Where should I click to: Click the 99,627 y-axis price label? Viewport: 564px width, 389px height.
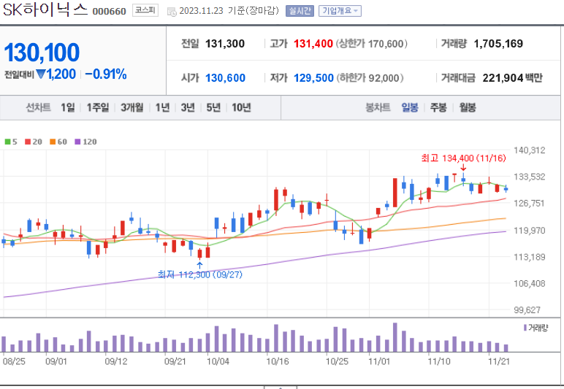[527, 309]
